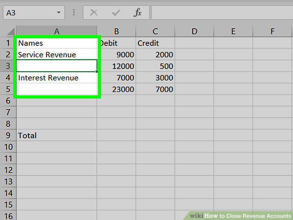293x220 pixels.
Task: Click the Select All corner triangle
Action: point(10,31)
